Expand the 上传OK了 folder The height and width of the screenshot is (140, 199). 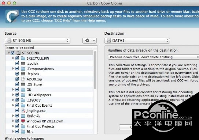(13, 100)
